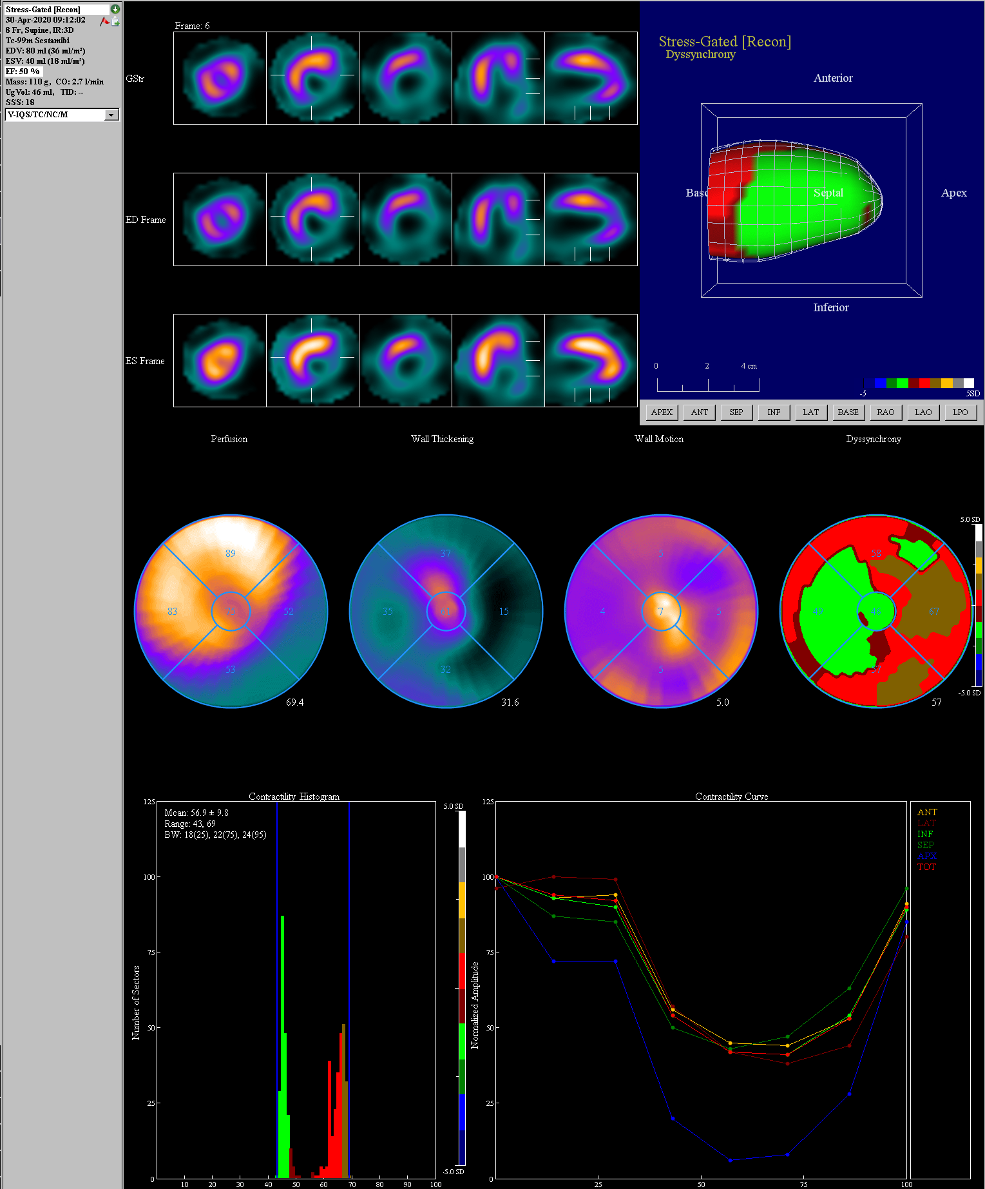Click the 'SSS: 18' value
Image resolution: width=985 pixels, height=1189 pixels.
pyautogui.click(x=20, y=102)
